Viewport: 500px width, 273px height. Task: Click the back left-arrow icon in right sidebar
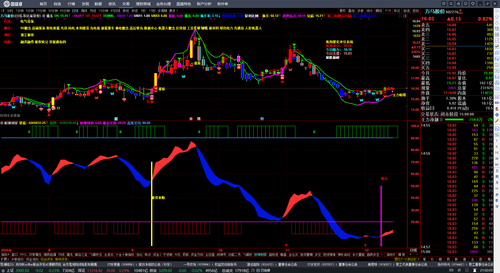[497, 11]
